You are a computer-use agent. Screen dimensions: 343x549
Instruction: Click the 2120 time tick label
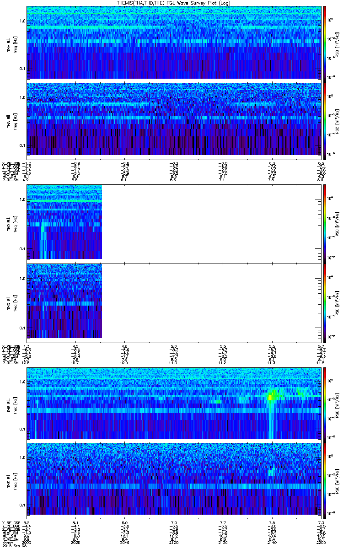point(222,542)
